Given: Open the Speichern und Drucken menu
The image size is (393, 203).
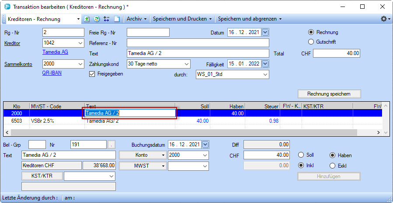Looking at the screenshot, I should (x=183, y=19).
